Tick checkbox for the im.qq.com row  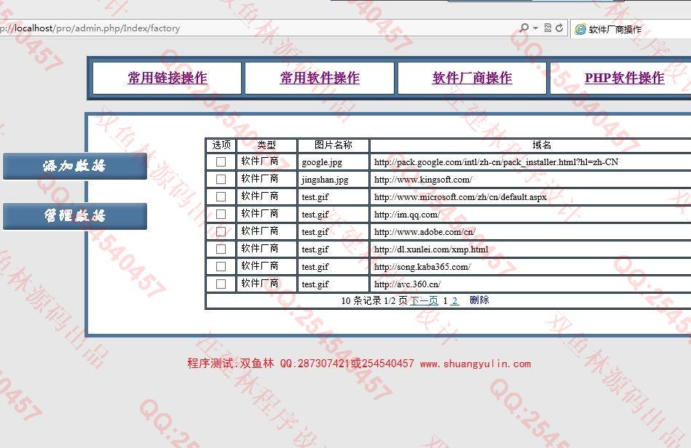click(221, 215)
